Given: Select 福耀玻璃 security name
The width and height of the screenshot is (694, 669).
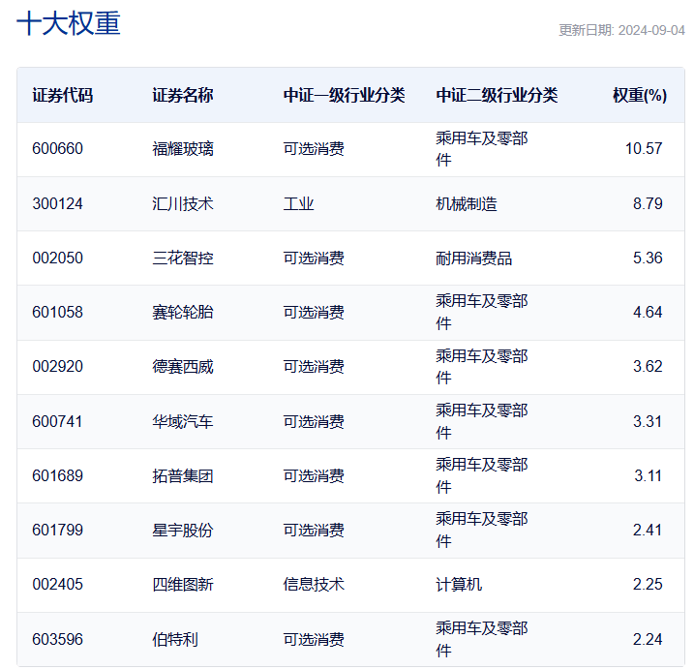Looking at the screenshot, I should click(182, 148).
